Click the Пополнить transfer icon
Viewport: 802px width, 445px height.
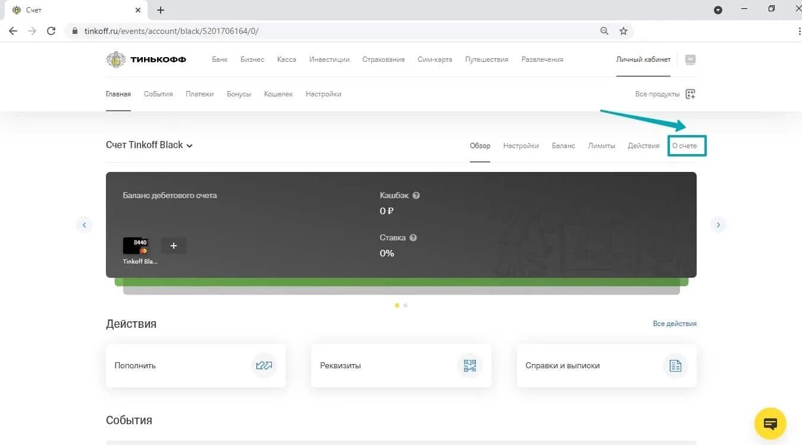[264, 365]
